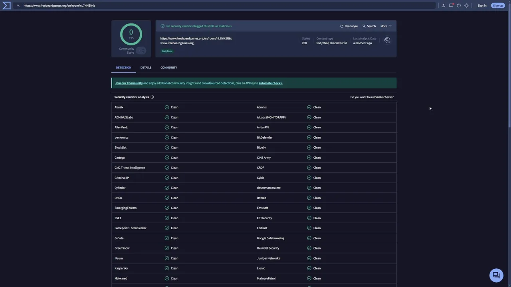Click the search magnifier in the URL bar

pos(18,6)
